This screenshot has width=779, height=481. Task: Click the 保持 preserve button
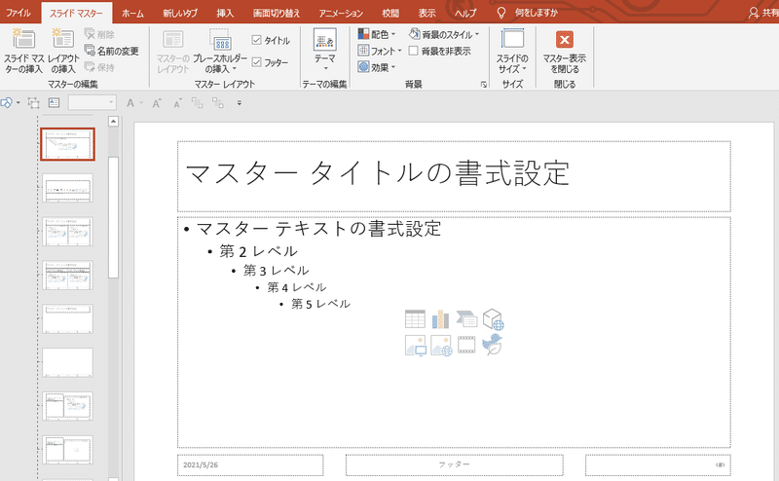point(99,67)
